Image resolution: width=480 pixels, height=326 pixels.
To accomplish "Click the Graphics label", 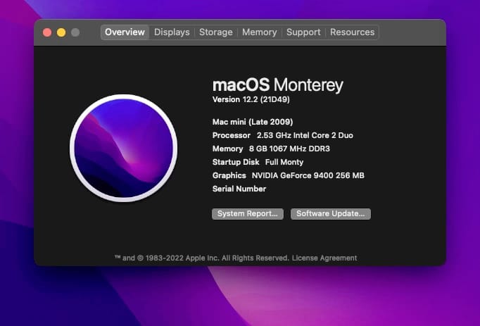I will pyautogui.click(x=229, y=175).
